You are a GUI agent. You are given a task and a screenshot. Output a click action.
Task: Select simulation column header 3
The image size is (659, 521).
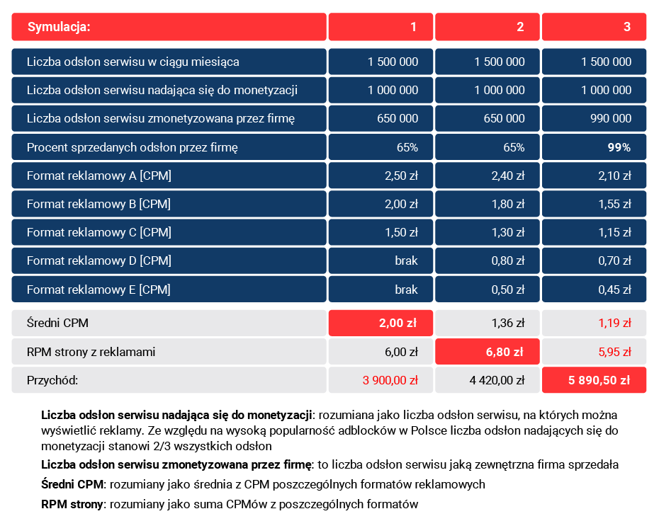594,28
